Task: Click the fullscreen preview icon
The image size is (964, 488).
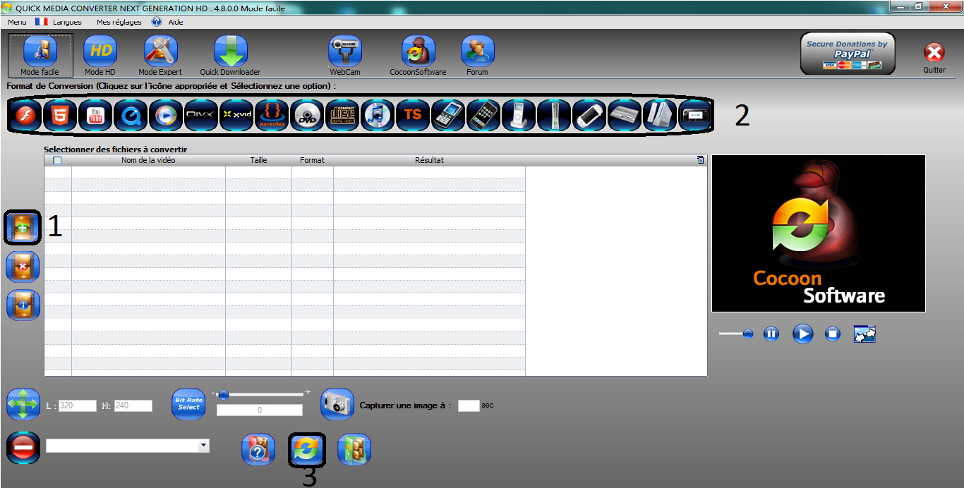Action: [864, 334]
